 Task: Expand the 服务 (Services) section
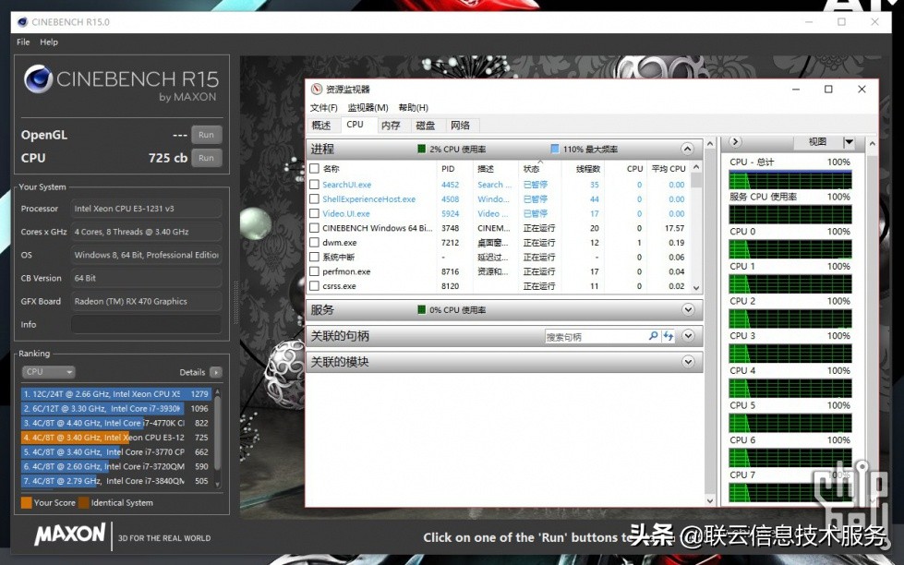(x=687, y=310)
